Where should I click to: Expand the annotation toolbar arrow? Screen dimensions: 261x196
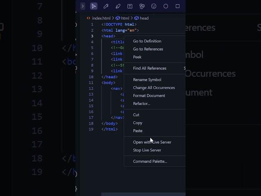tap(83, 7)
